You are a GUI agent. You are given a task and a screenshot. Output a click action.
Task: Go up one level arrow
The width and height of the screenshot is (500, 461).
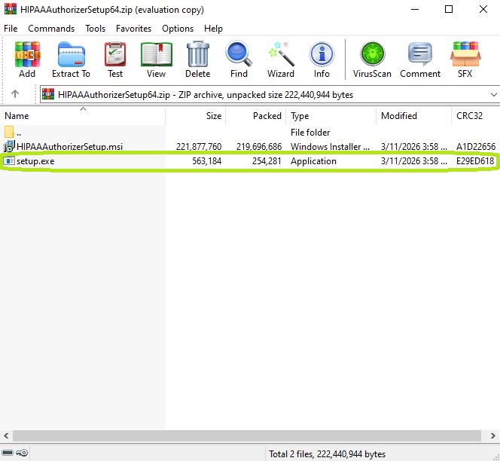(15, 94)
